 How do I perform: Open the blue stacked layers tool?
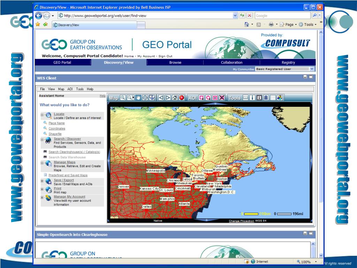click(x=266, y=98)
